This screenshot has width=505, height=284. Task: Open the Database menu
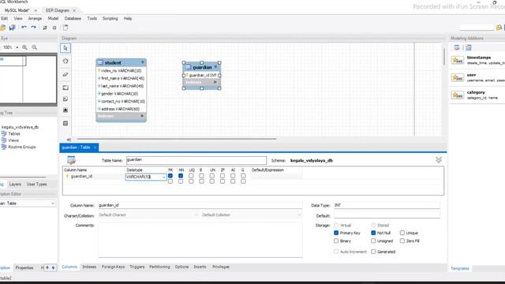pyautogui.click(x=73, y=18)
